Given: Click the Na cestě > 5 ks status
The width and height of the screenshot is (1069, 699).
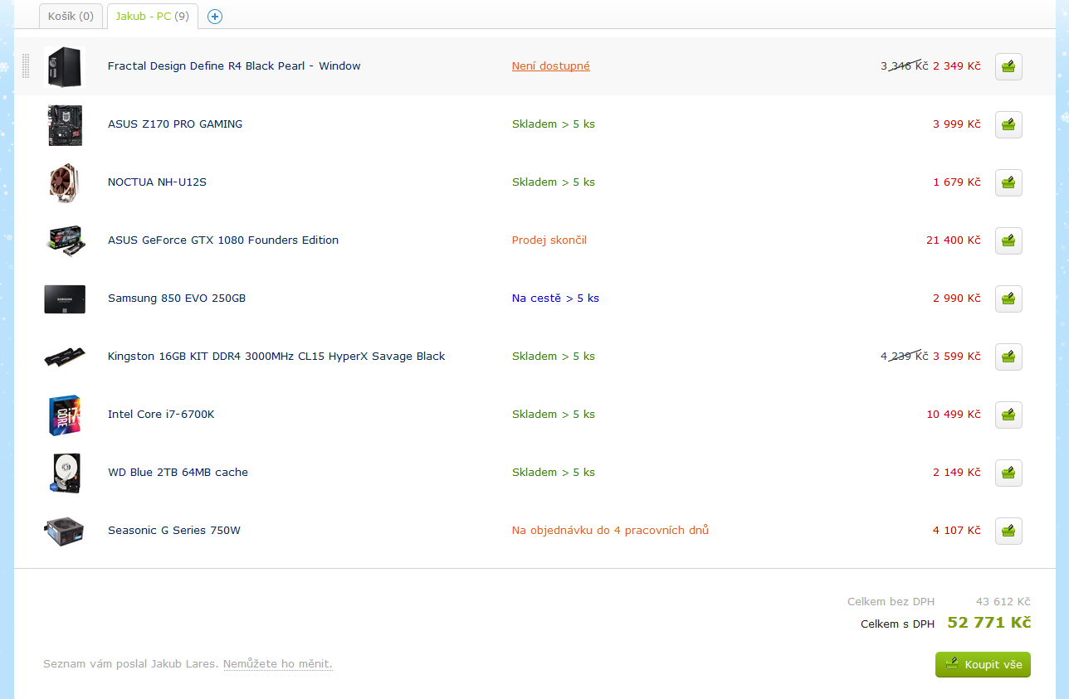Looking at the screenshot, I should coord(555,299).
